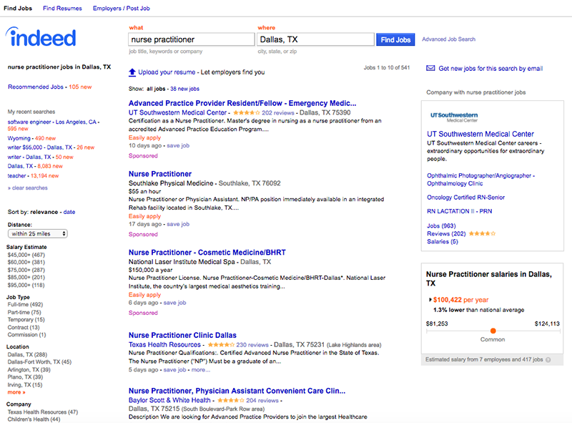This screenshot has height=423, width=572.
Task: Click more... in 5 days ago listing
Action: pos(201,369)
